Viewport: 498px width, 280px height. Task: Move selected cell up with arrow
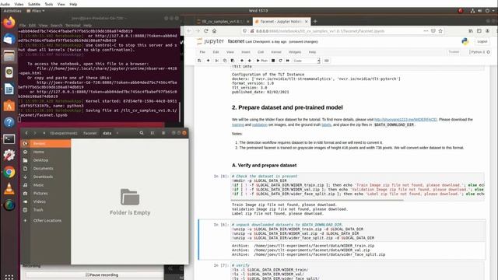coord(242,61)
